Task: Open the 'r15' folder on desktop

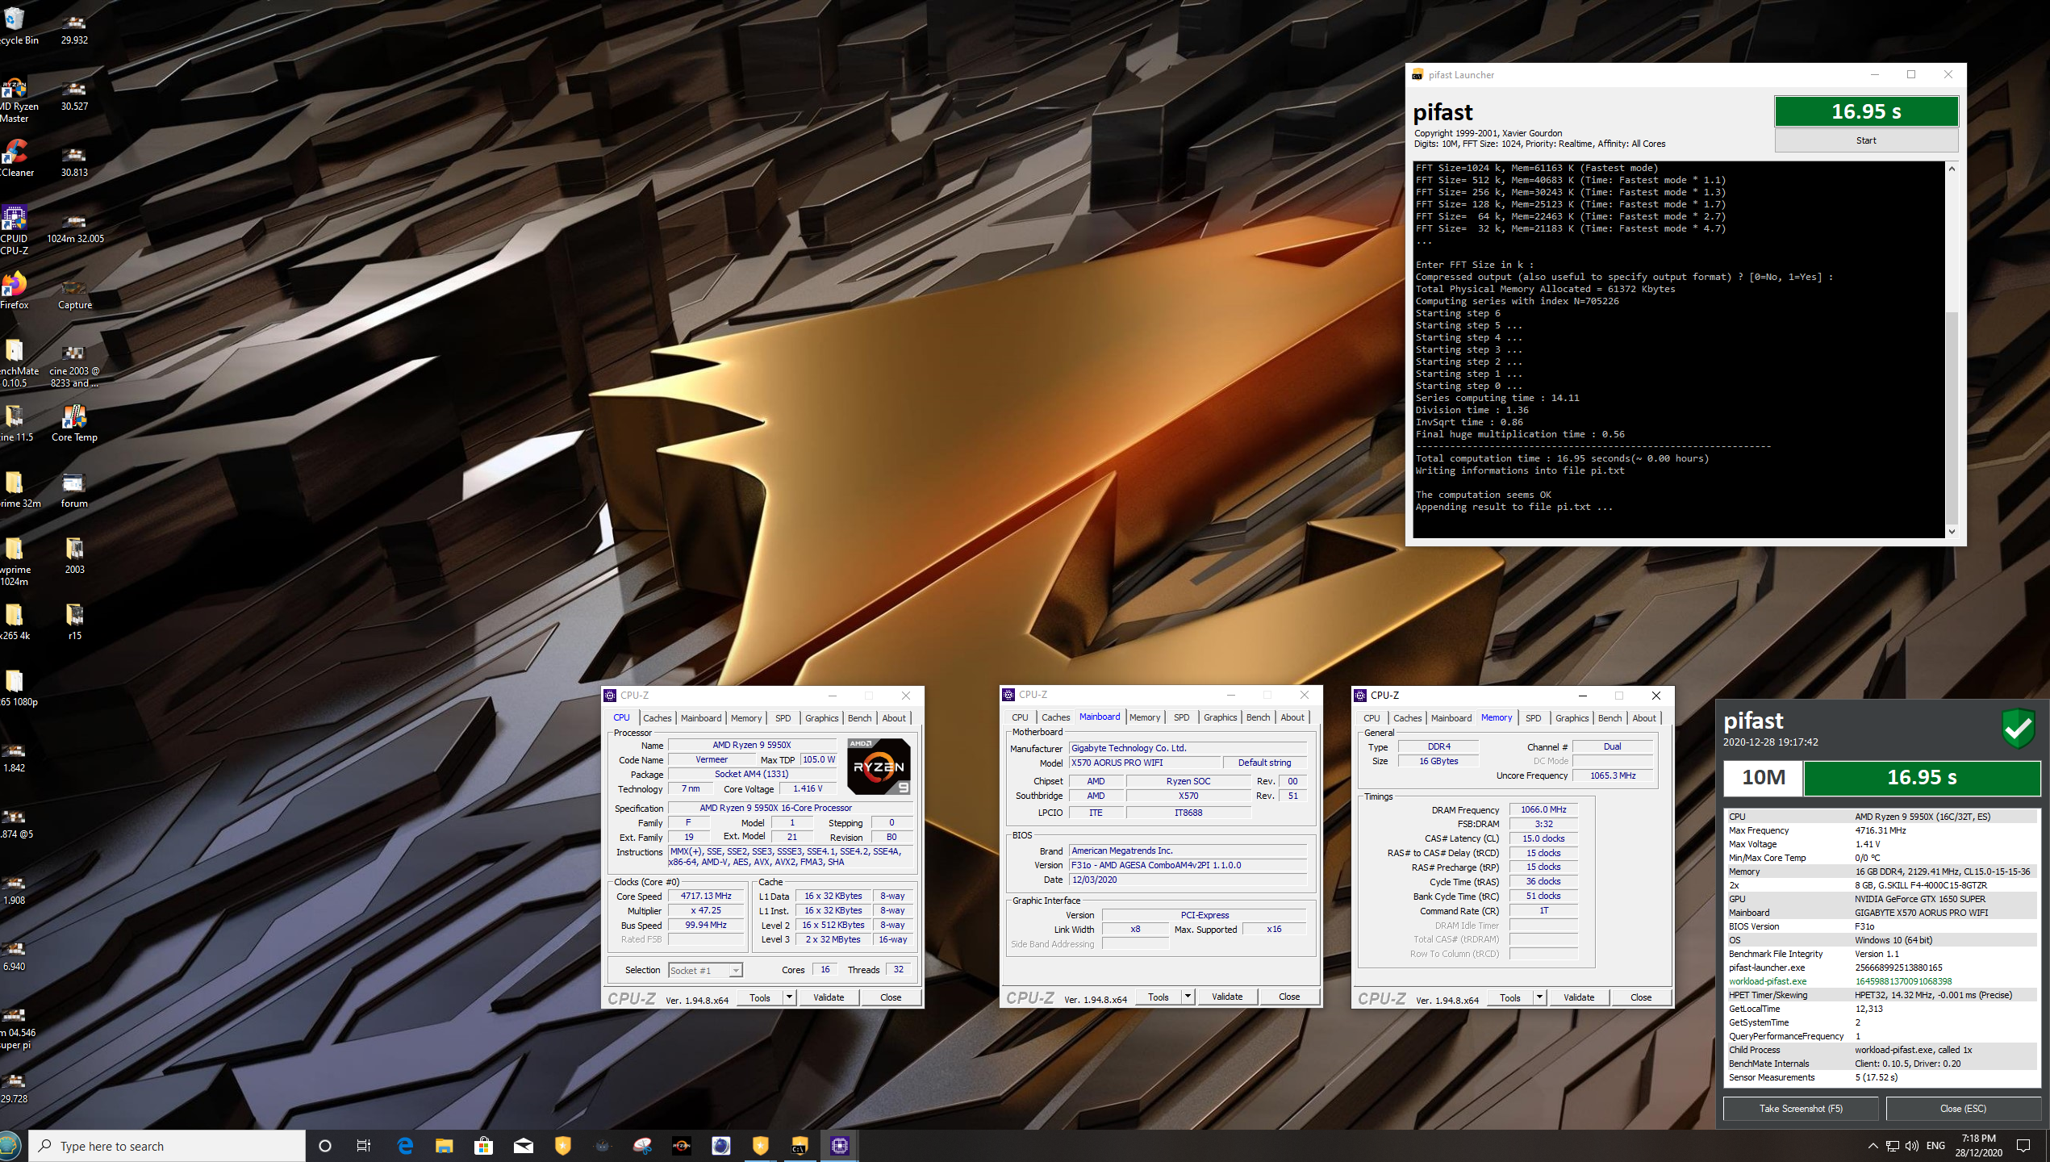Action: click(74, 621)
